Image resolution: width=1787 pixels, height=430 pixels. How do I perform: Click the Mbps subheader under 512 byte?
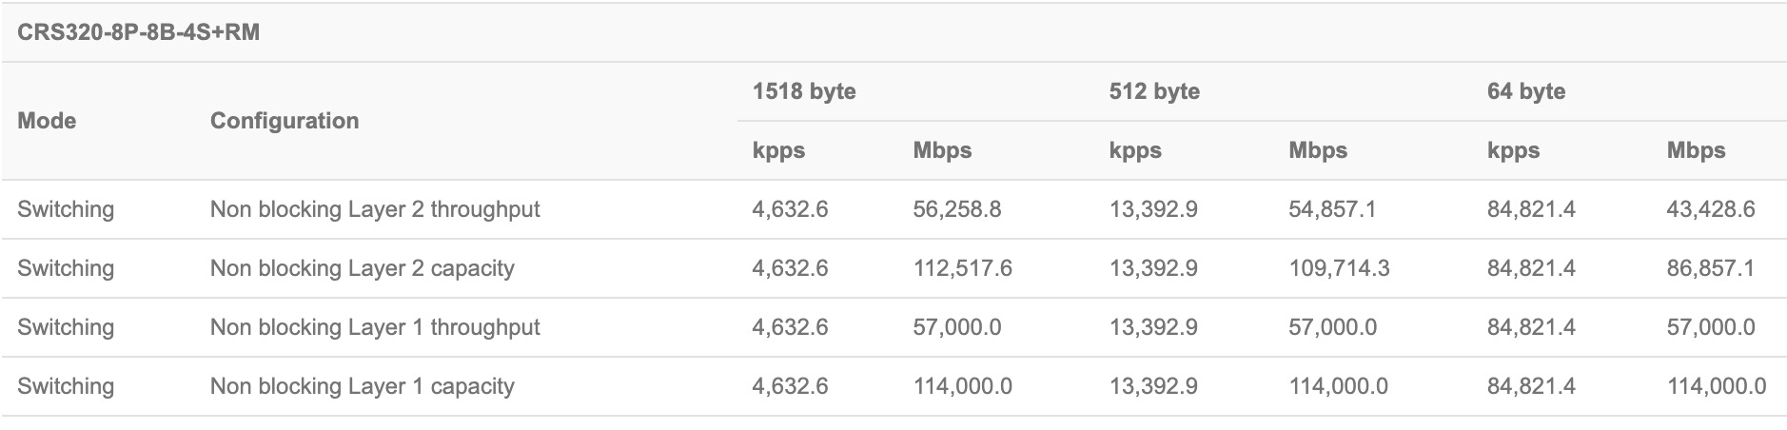[x=1318, y=150]
